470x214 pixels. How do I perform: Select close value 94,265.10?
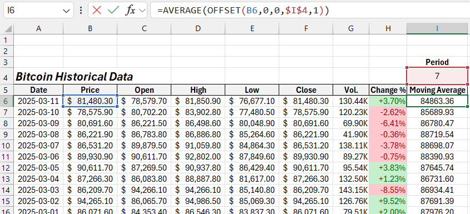click(x=306, y=201)
